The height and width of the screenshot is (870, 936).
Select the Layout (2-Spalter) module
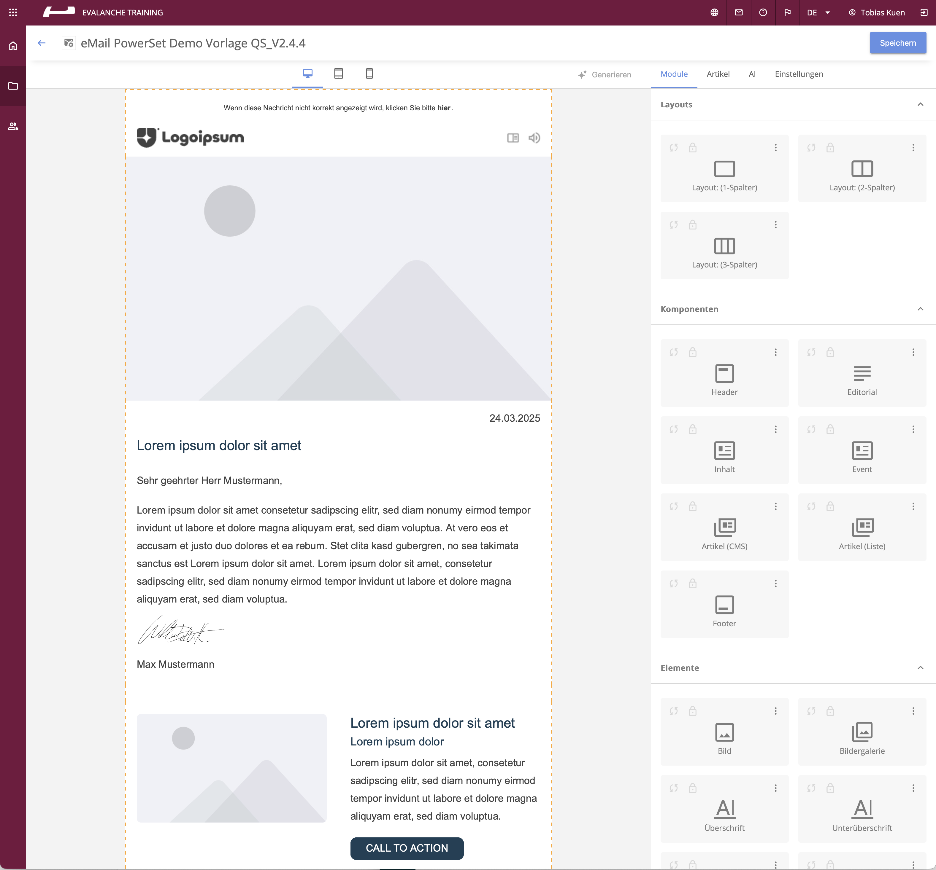862,168
